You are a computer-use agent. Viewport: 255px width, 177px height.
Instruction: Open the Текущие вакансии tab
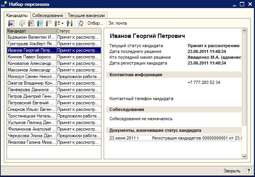pyautogui.click(x=86, y=15)
